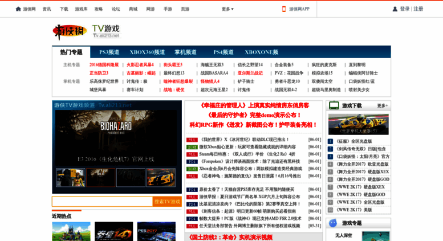Click the 无人深空 game topic

[x=344, y=235]
